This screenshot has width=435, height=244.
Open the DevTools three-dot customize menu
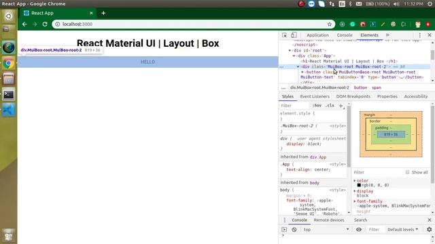(420, 35)
